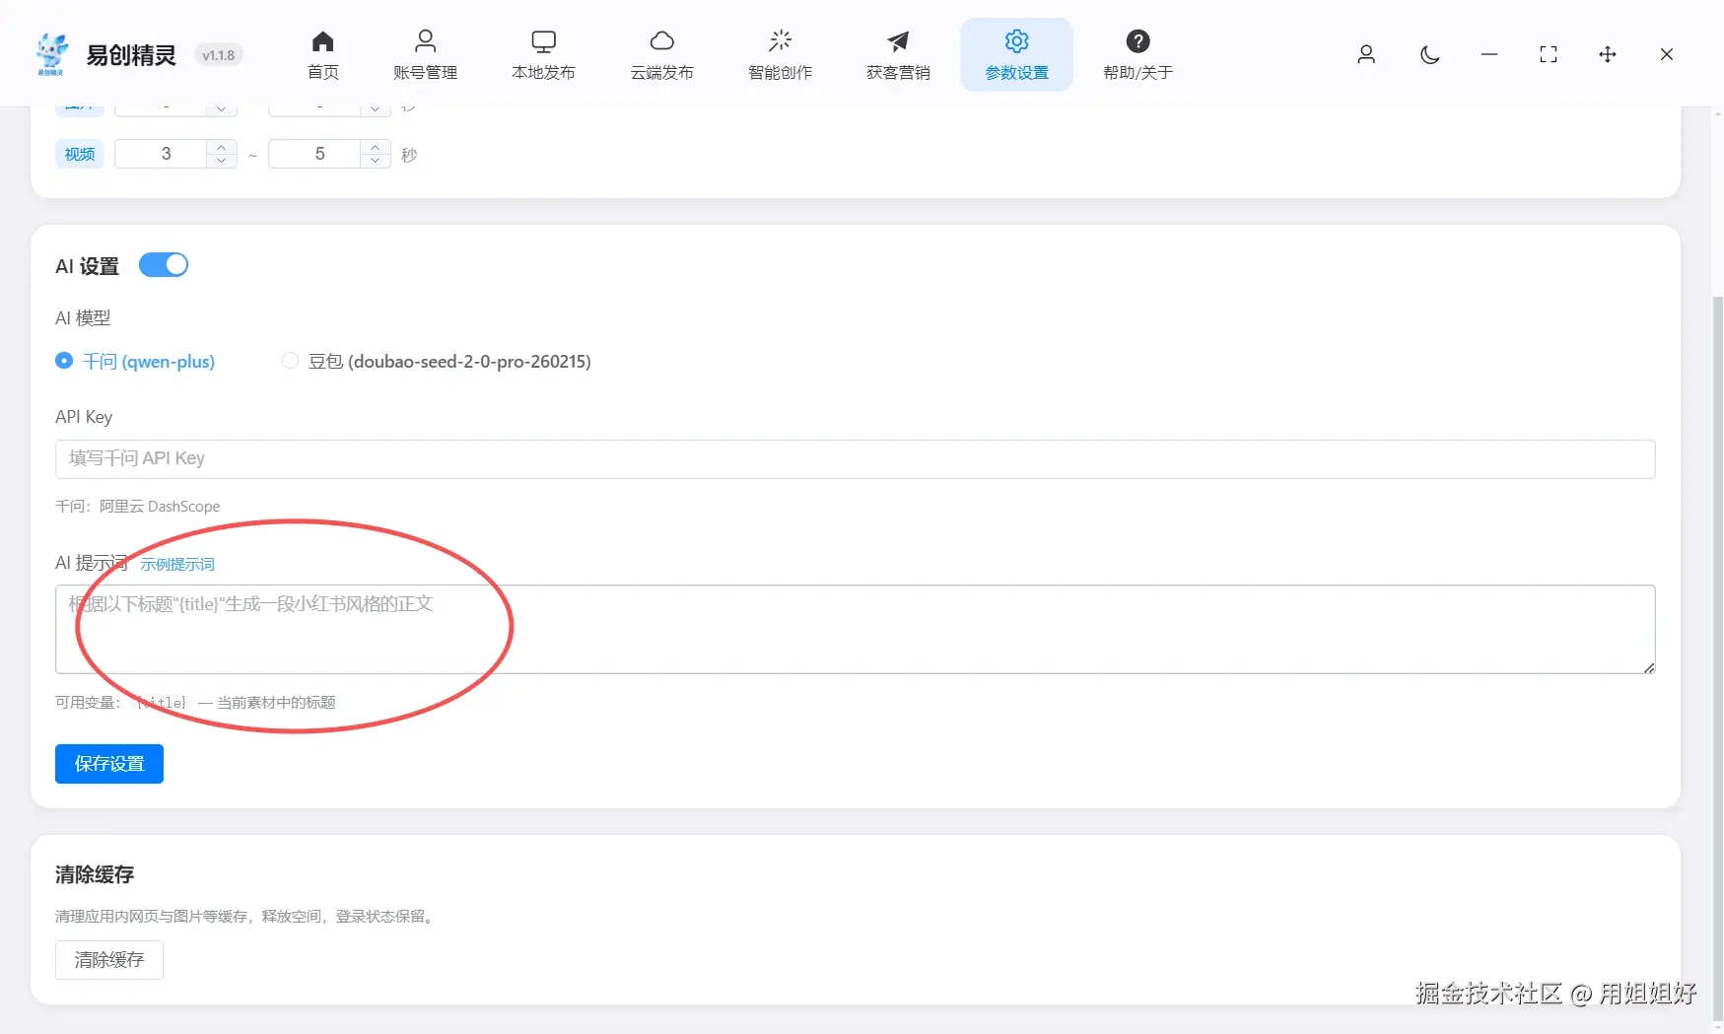Click the AI 模型 label

pyautogui.click(x=83, y=318)
